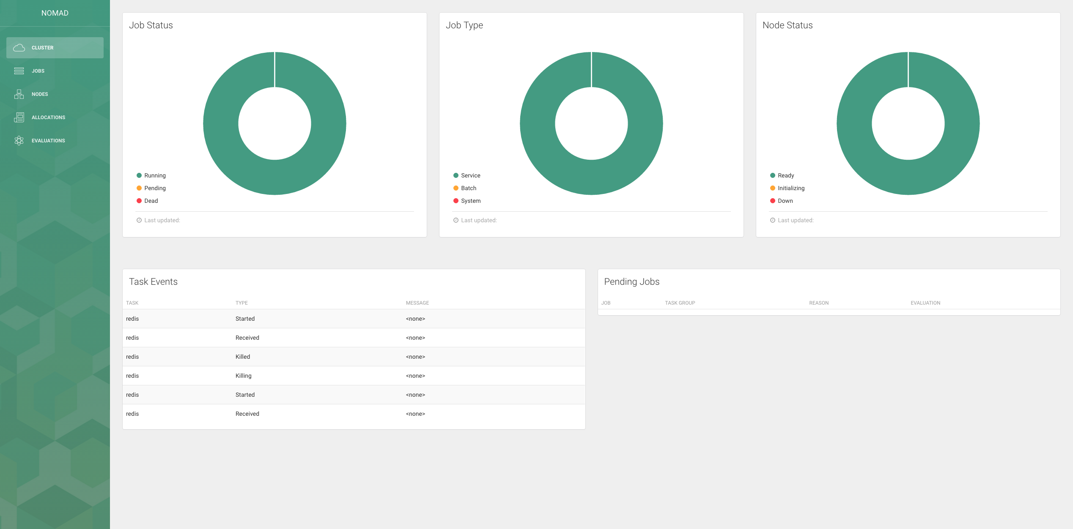Click the cloud icon beside Cluster
Image resolution: width=1073 pixels, height=529 pixels.
tap(19, 48)
